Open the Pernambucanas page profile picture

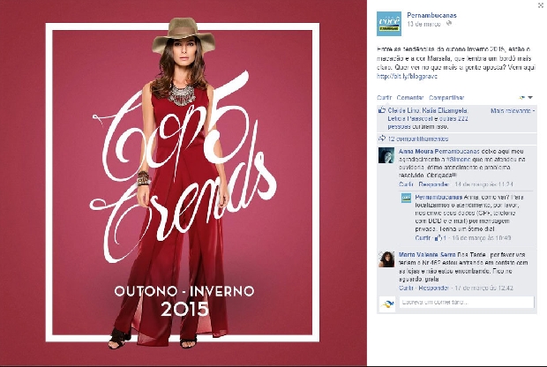click(388, 24)
